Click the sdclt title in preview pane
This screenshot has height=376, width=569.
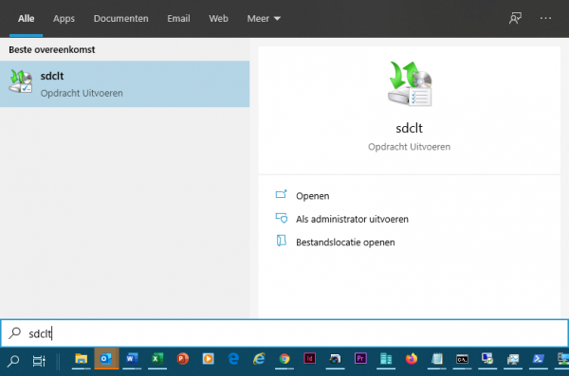pyautogui.click(x=409, y=128)
